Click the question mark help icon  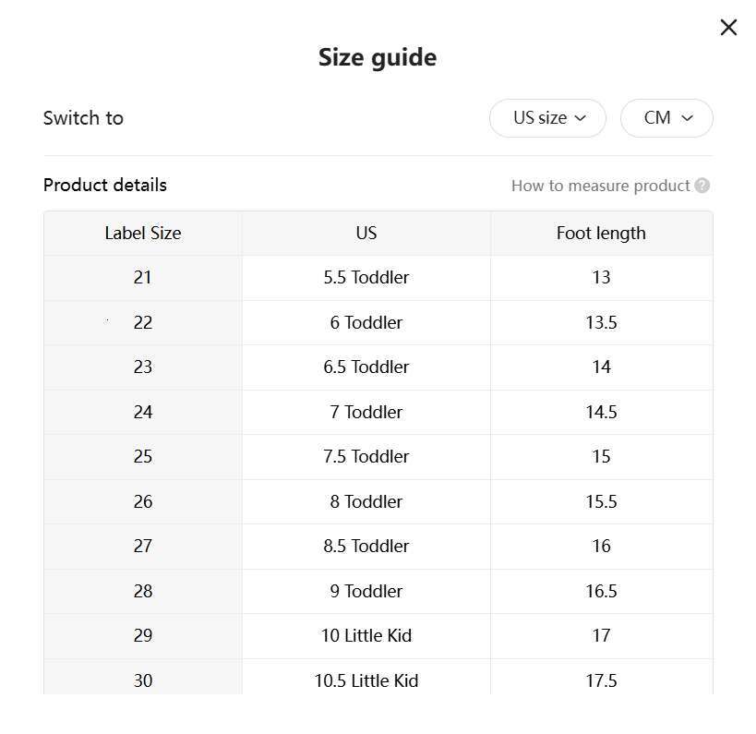702,186
